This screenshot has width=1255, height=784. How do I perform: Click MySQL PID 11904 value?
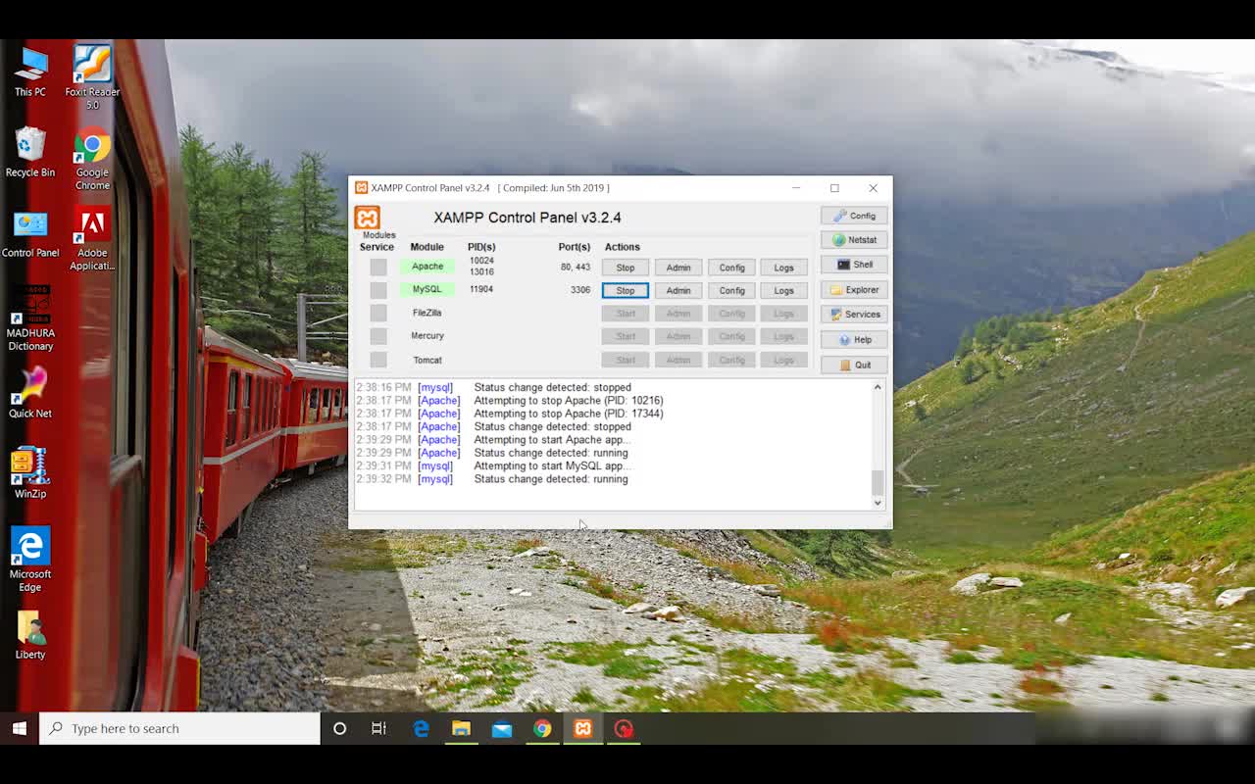pos(481,290)
